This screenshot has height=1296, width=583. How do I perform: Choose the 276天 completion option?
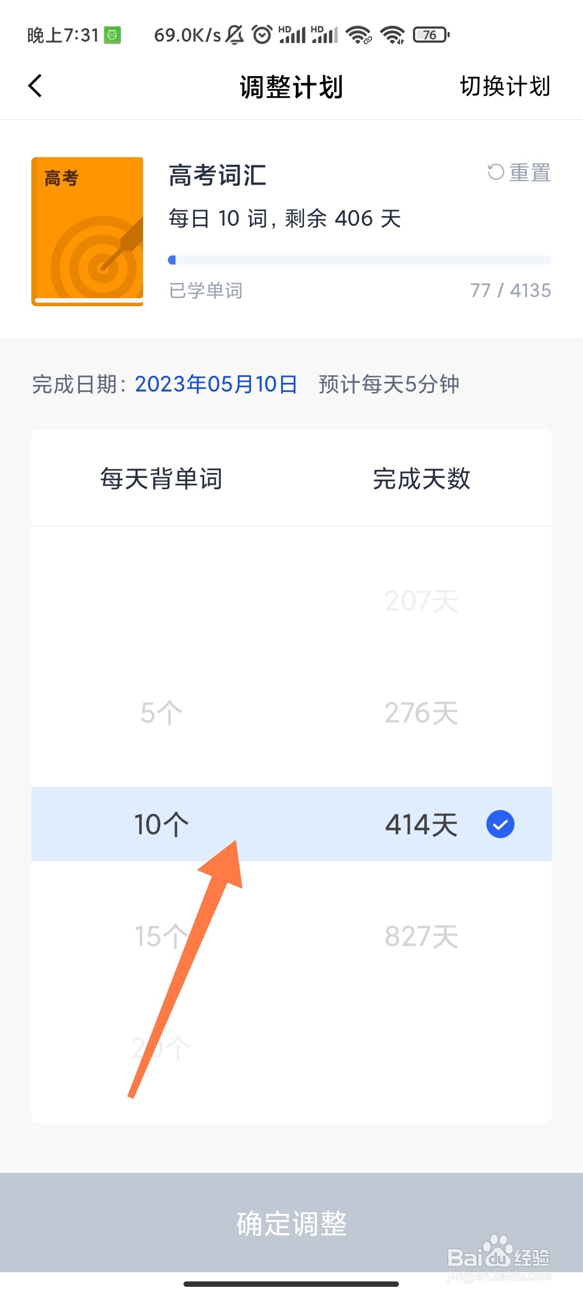(421, 713)
